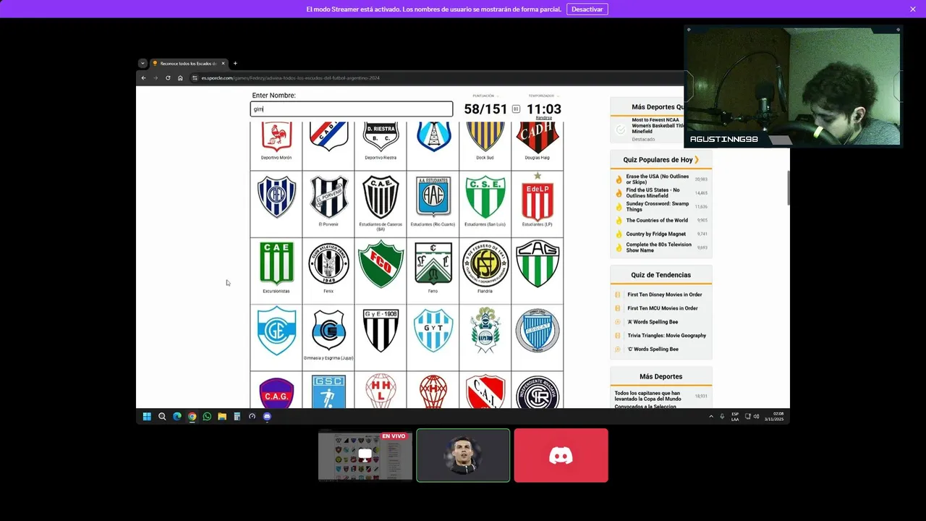This screenshot has width=926, height=521.
Task: Pause the quiz timer
Action: 516,109
